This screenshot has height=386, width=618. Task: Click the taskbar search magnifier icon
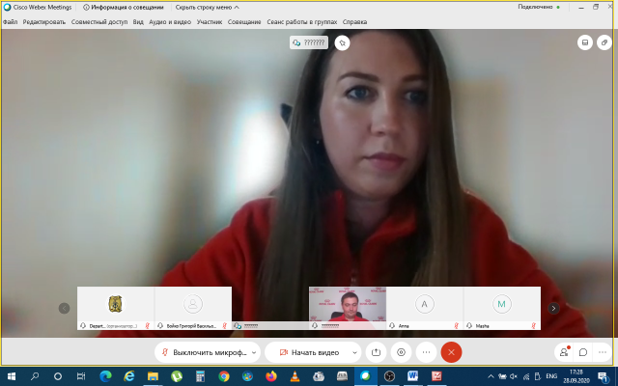[x=35, y=376]
